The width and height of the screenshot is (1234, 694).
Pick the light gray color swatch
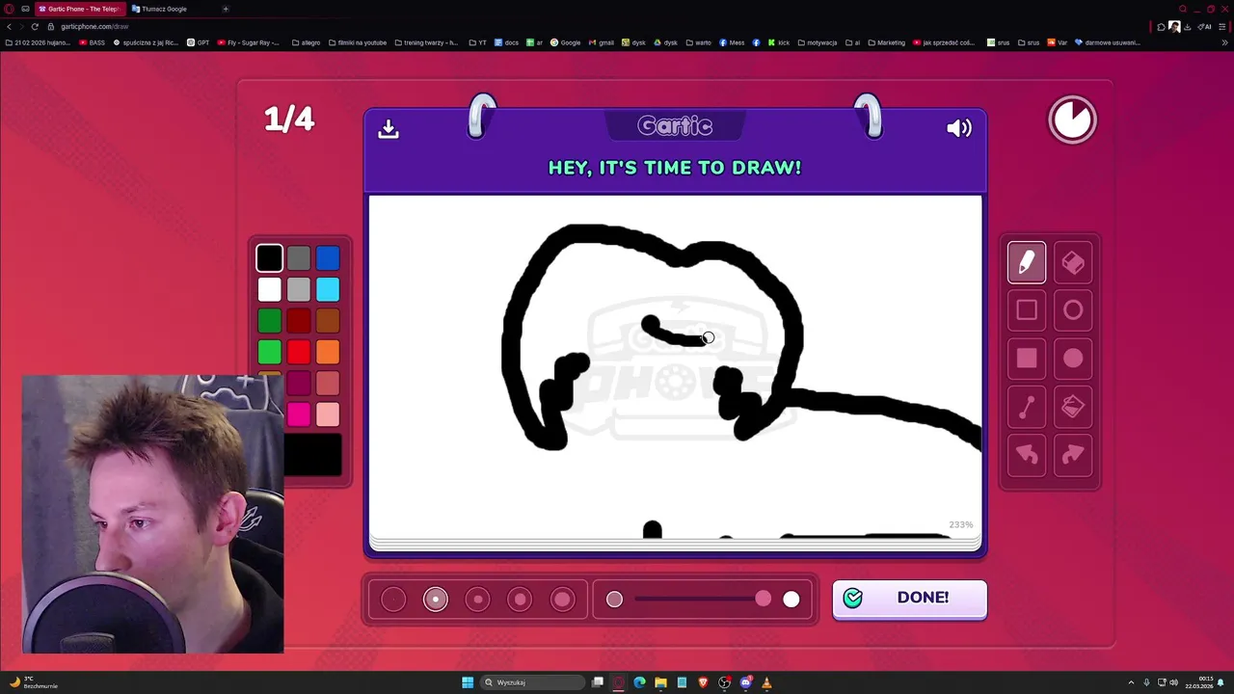pyautogui.click(x=299, y=289)
